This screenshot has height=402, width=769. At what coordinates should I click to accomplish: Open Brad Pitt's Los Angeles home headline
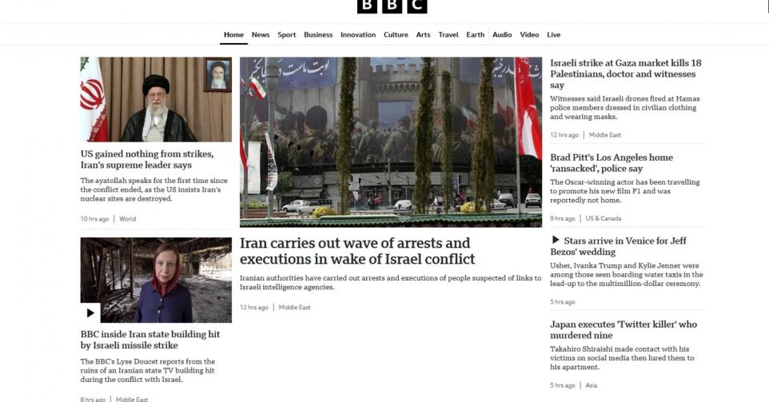click(x=611, y=163)
